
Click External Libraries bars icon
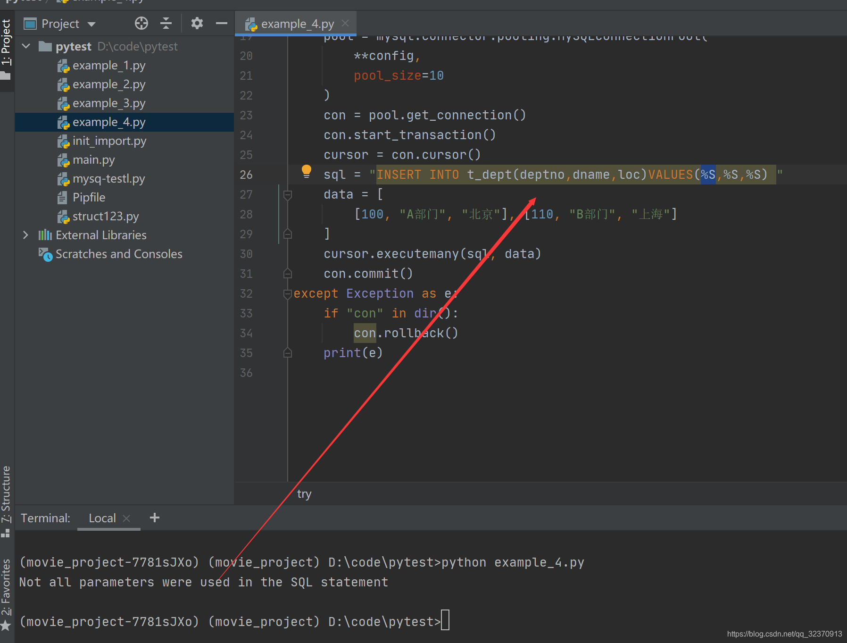(x=45, y=235)
